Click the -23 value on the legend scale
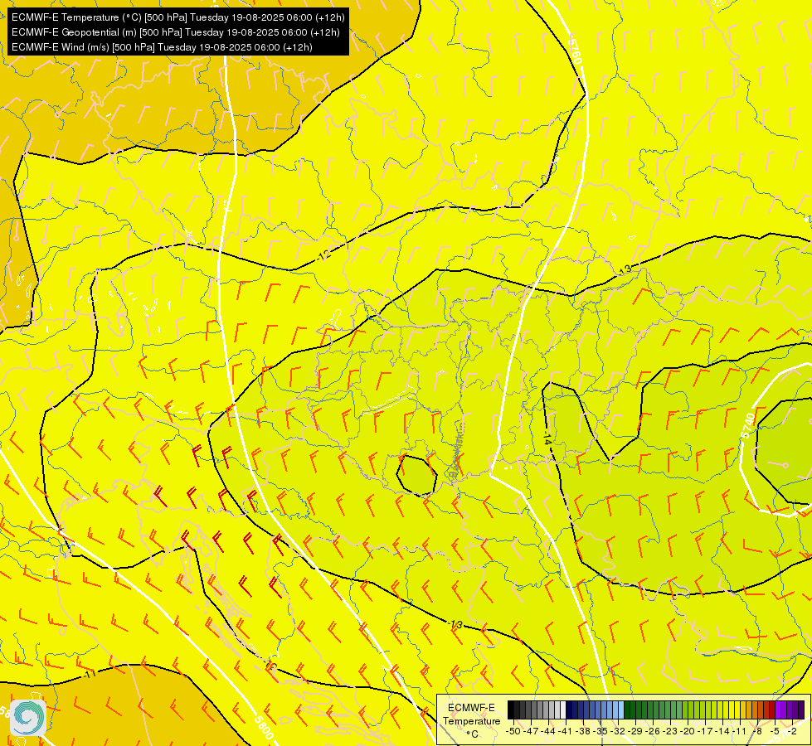This screenshot has width=812, height=746. [x=671, y=731]
